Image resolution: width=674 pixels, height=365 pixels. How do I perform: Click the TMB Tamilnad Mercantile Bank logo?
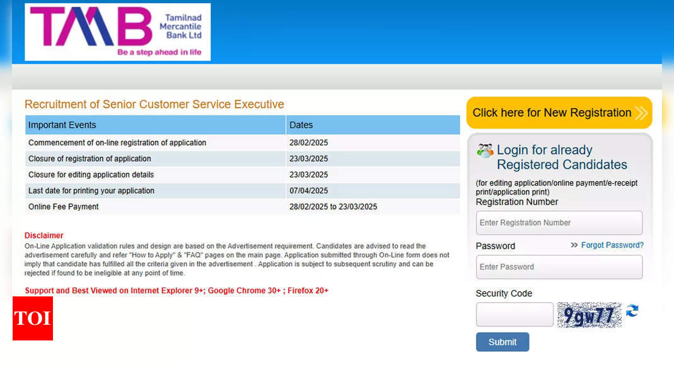pos(117,32)
